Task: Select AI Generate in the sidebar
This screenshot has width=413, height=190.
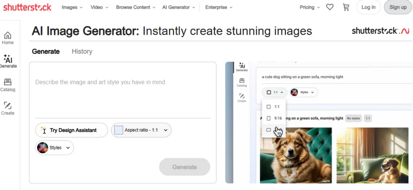Action: (x=8, y=61)
